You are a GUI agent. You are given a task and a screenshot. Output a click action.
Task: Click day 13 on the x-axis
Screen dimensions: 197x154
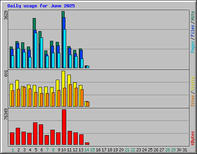coord(81,150)
